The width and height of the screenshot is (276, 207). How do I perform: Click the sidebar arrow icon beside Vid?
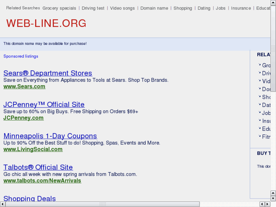[259, 81]
